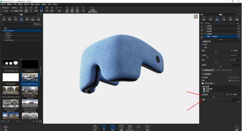The width and height of the screenshot is (242, 131).
Task: Switch library to the 颜色 tab
Action: (x=9, y=18)
